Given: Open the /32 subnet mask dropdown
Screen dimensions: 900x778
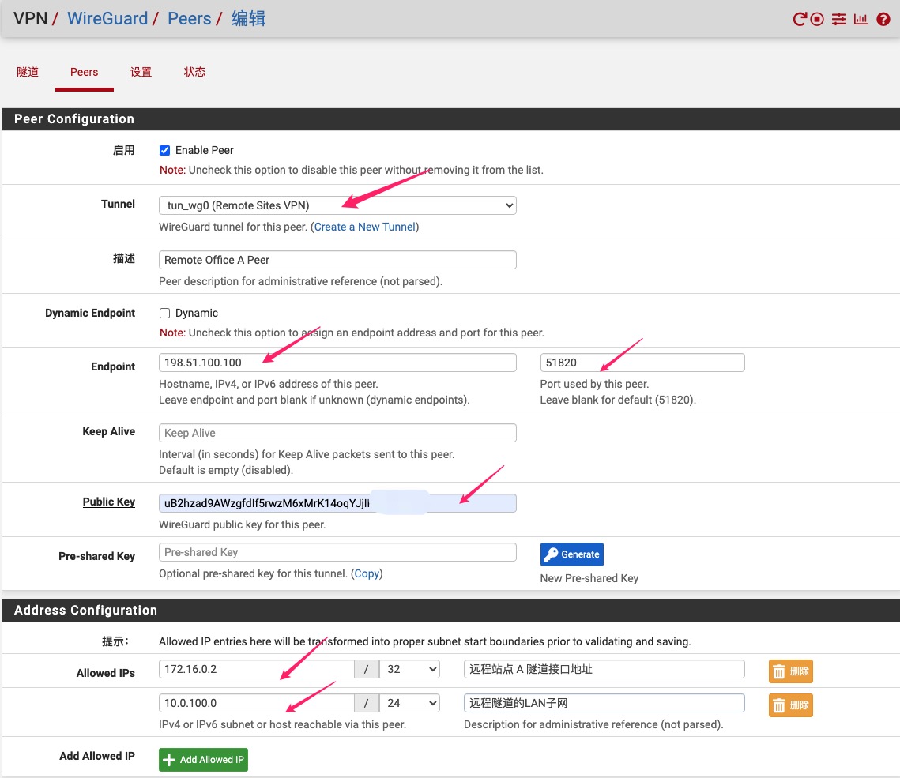Looking at the screenshot, I should [x=409, y=669].
